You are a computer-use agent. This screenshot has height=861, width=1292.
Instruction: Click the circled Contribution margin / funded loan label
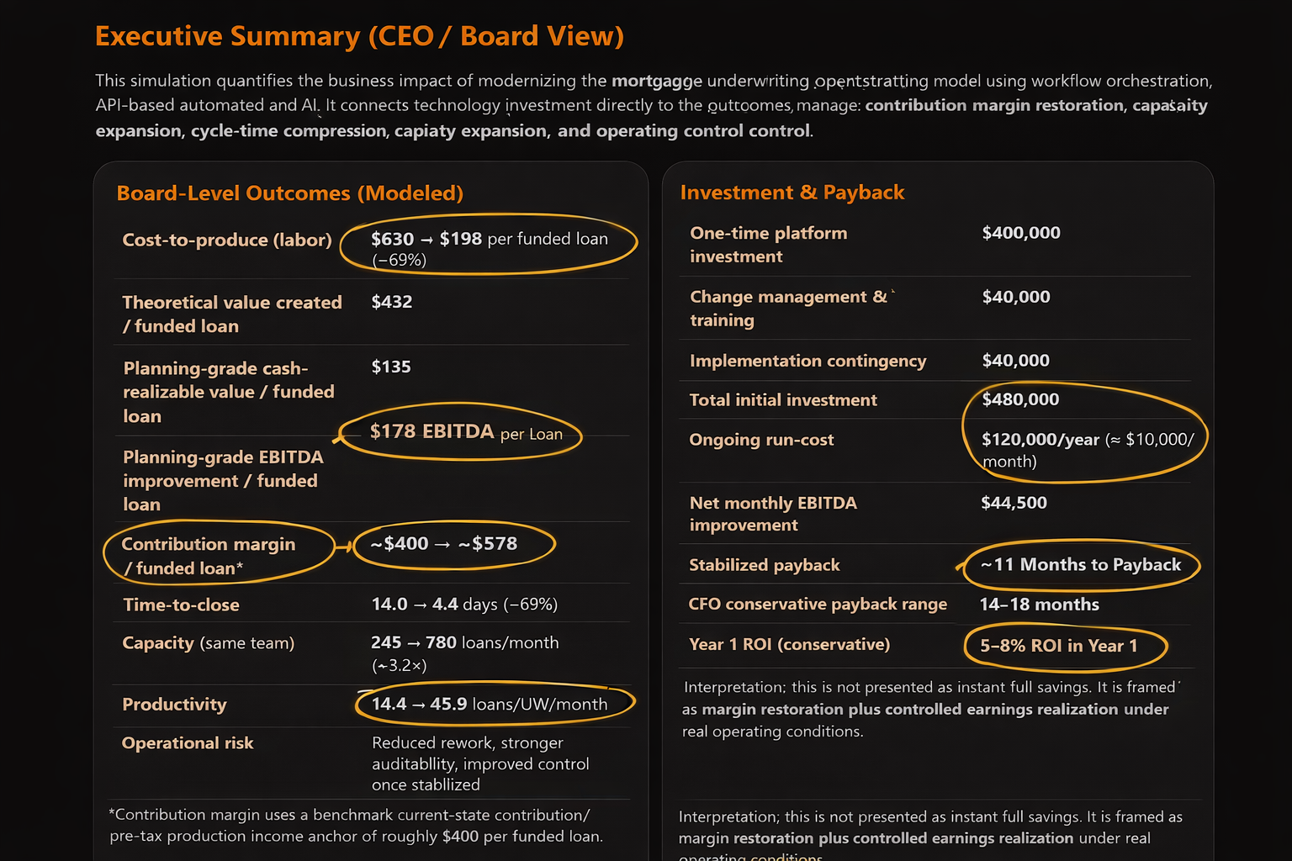pos(209,556)
